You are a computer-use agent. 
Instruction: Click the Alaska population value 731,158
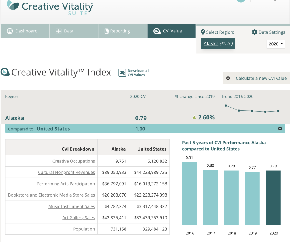coord(118,229)
